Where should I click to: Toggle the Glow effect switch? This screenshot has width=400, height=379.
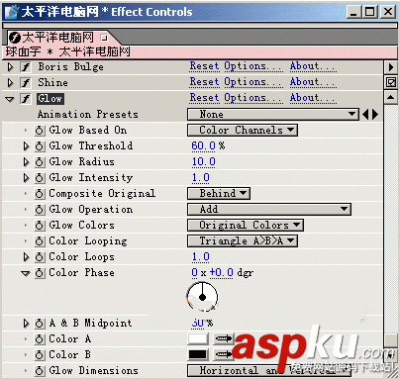(26, 99)
